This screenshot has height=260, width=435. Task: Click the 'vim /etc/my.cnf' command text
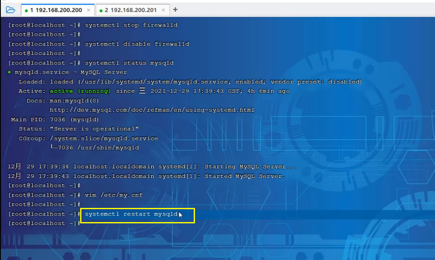point(114,195)
